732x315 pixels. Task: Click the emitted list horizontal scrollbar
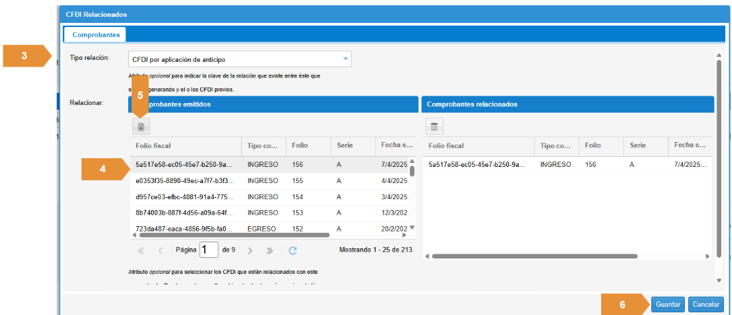point(233,236)
